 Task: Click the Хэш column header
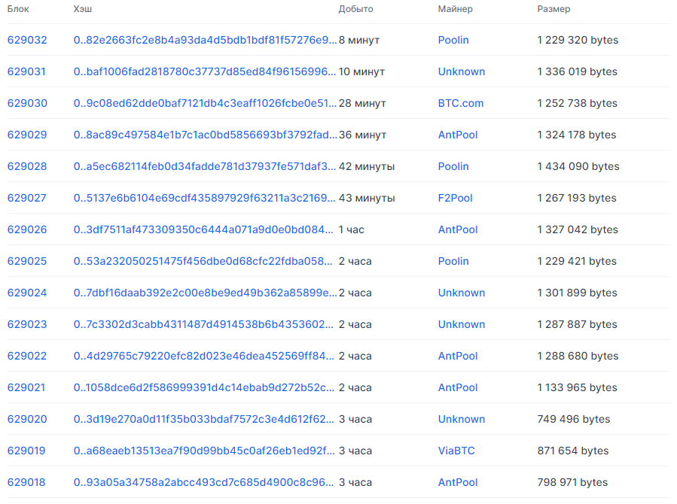pos(83,9)
